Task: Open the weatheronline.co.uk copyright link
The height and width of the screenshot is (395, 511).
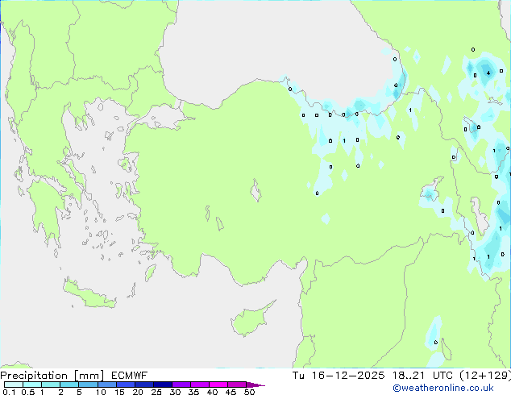Action: coord(442,388)
